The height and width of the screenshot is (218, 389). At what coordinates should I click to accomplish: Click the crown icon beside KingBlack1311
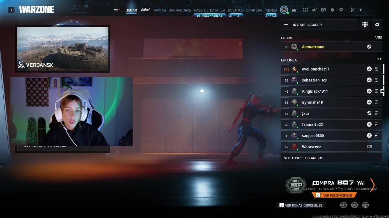click(382, 91)
